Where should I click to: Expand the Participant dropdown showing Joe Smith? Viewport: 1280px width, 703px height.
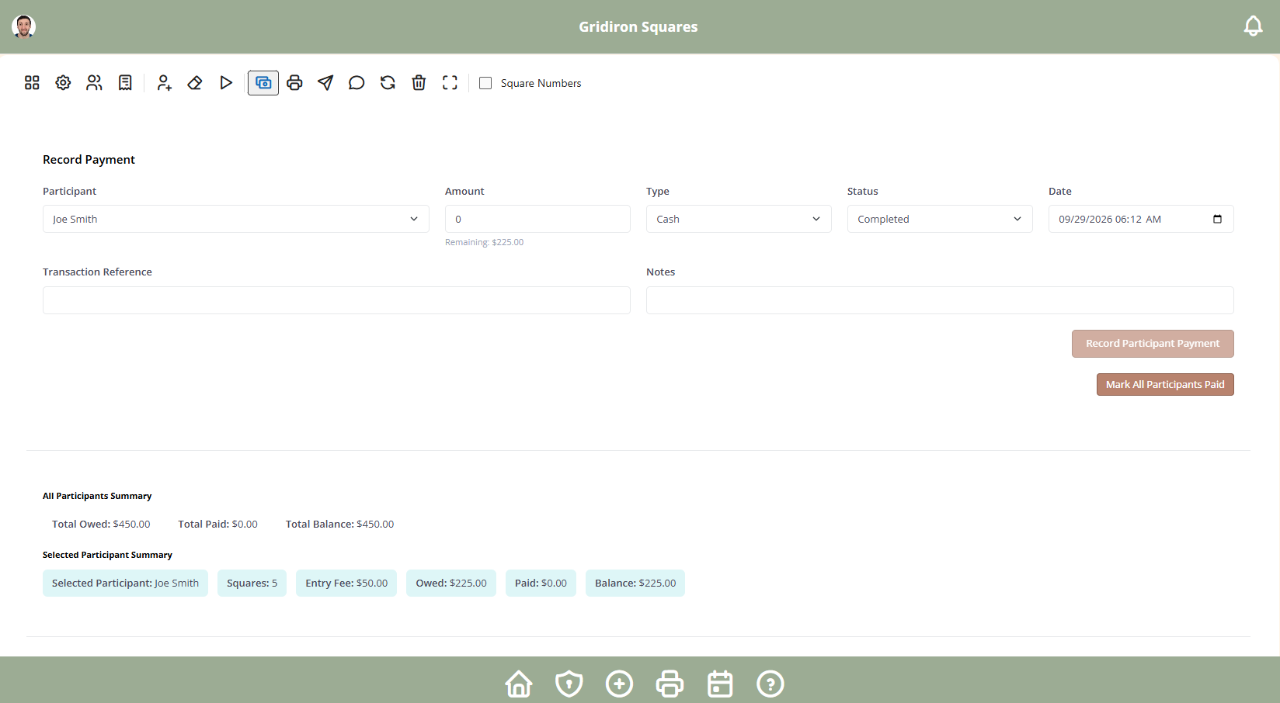tap(236, 219)
